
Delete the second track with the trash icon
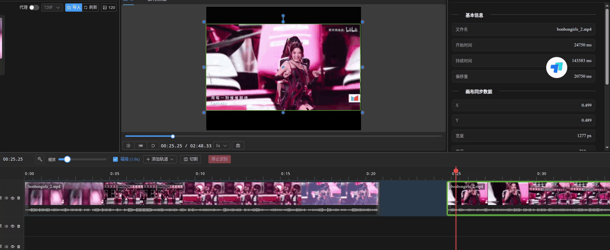point(18,226)
